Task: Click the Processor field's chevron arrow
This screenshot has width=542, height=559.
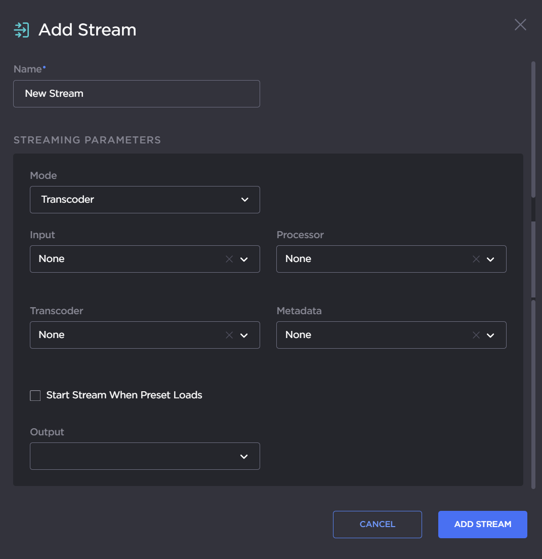Action: click(490, 259)
